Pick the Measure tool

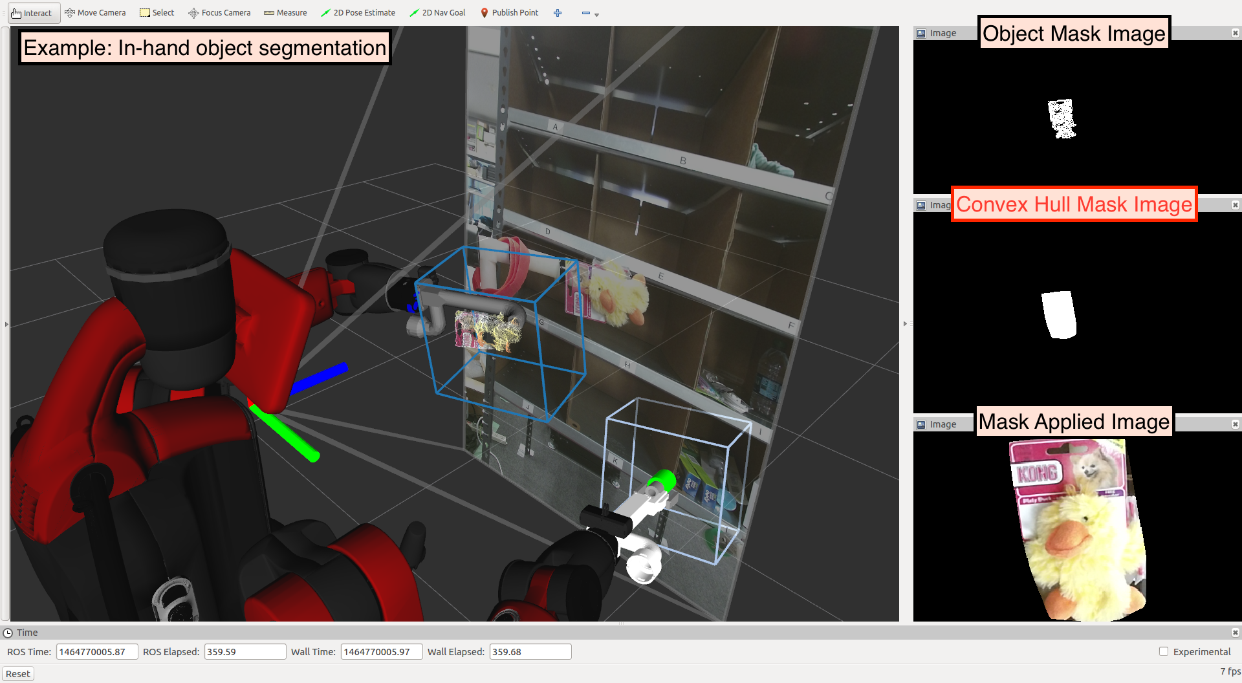coord(285,13)
